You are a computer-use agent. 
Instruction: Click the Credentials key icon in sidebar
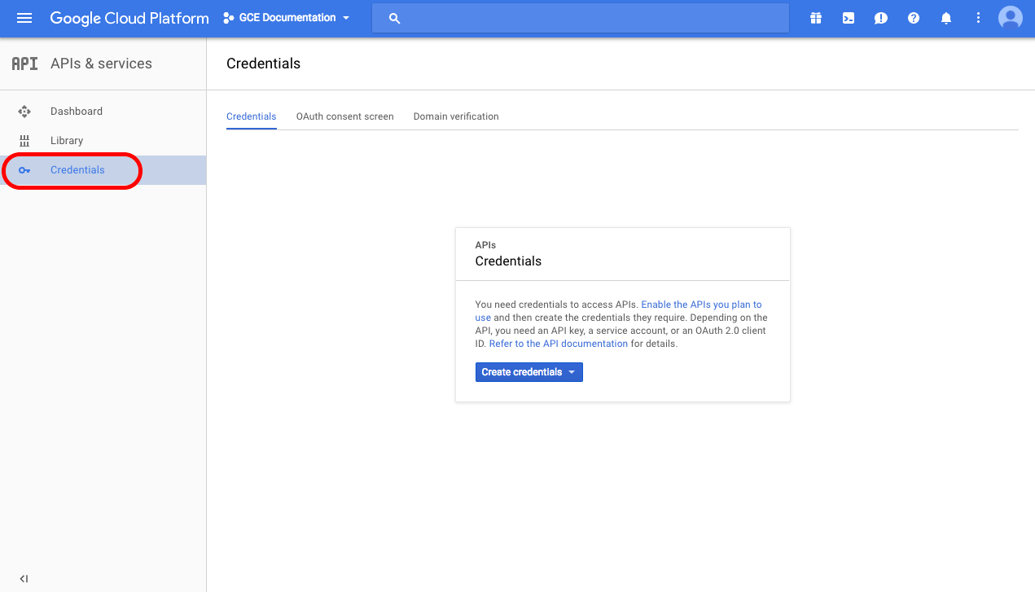[x=24, y=170]
